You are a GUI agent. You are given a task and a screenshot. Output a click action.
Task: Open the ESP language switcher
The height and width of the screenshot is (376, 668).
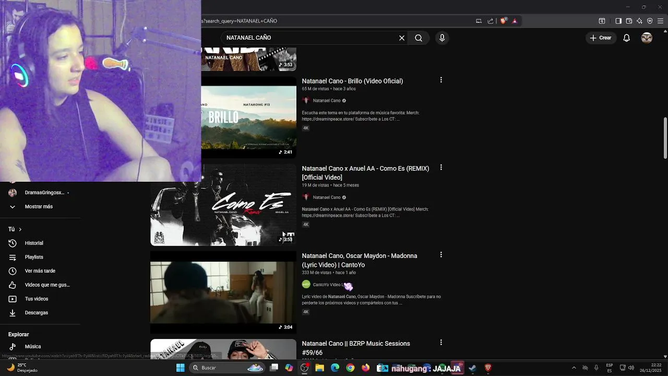pyautogui.click(x=610, y=368)
